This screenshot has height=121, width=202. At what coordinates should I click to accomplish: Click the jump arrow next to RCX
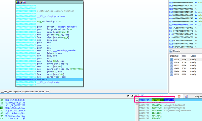coord(196,6)
